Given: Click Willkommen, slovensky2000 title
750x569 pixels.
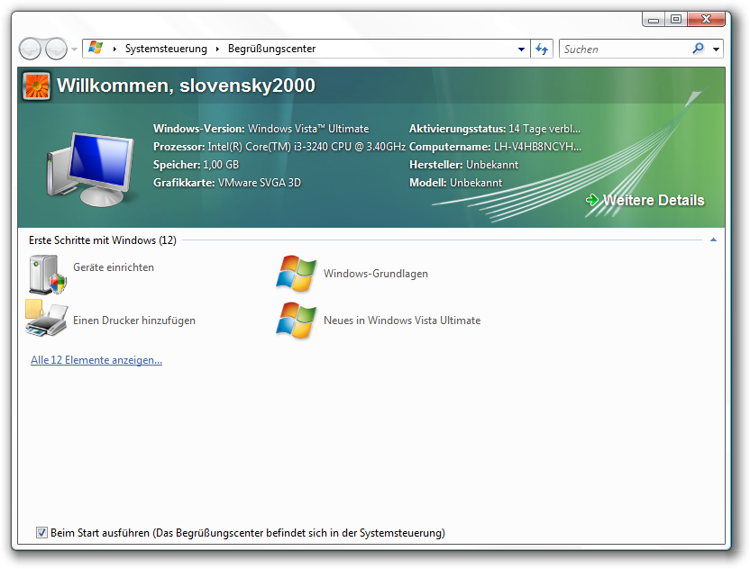Looking at the screenshot, I should [x=186, y=86].
